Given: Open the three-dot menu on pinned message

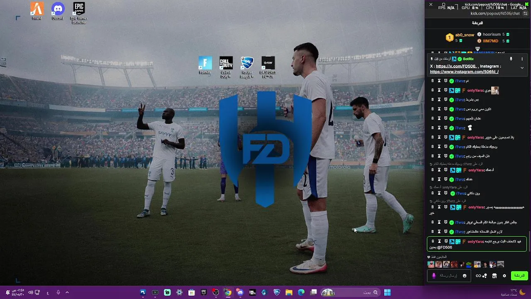Looking at the screenshot, I should click(522, 59).
